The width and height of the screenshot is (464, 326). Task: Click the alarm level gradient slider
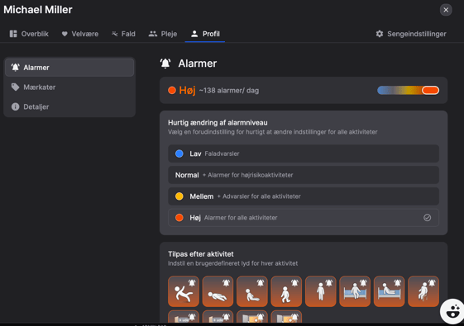tap(408, 90)
